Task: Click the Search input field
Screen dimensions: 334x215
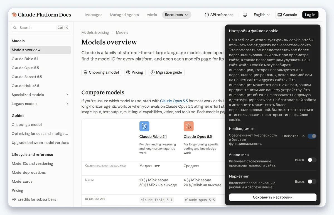Action: (x=40, y=28)
